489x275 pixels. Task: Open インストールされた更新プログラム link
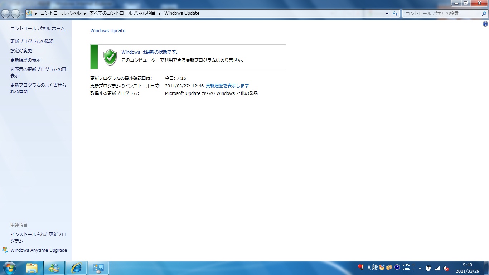pos(38,238)
